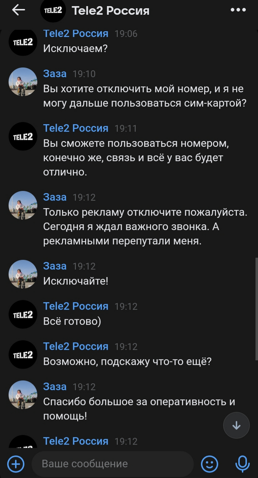Tap the back arrow icon
Image resolution: width=258 pixels, height=478 pixels.
click(x=18, y=10)
